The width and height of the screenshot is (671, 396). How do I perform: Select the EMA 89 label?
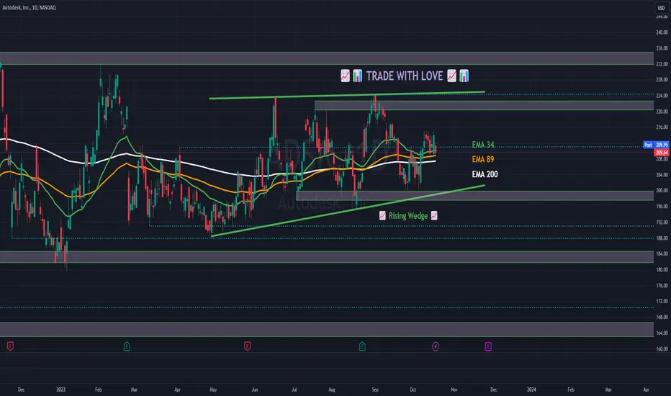tap(483, 159)
